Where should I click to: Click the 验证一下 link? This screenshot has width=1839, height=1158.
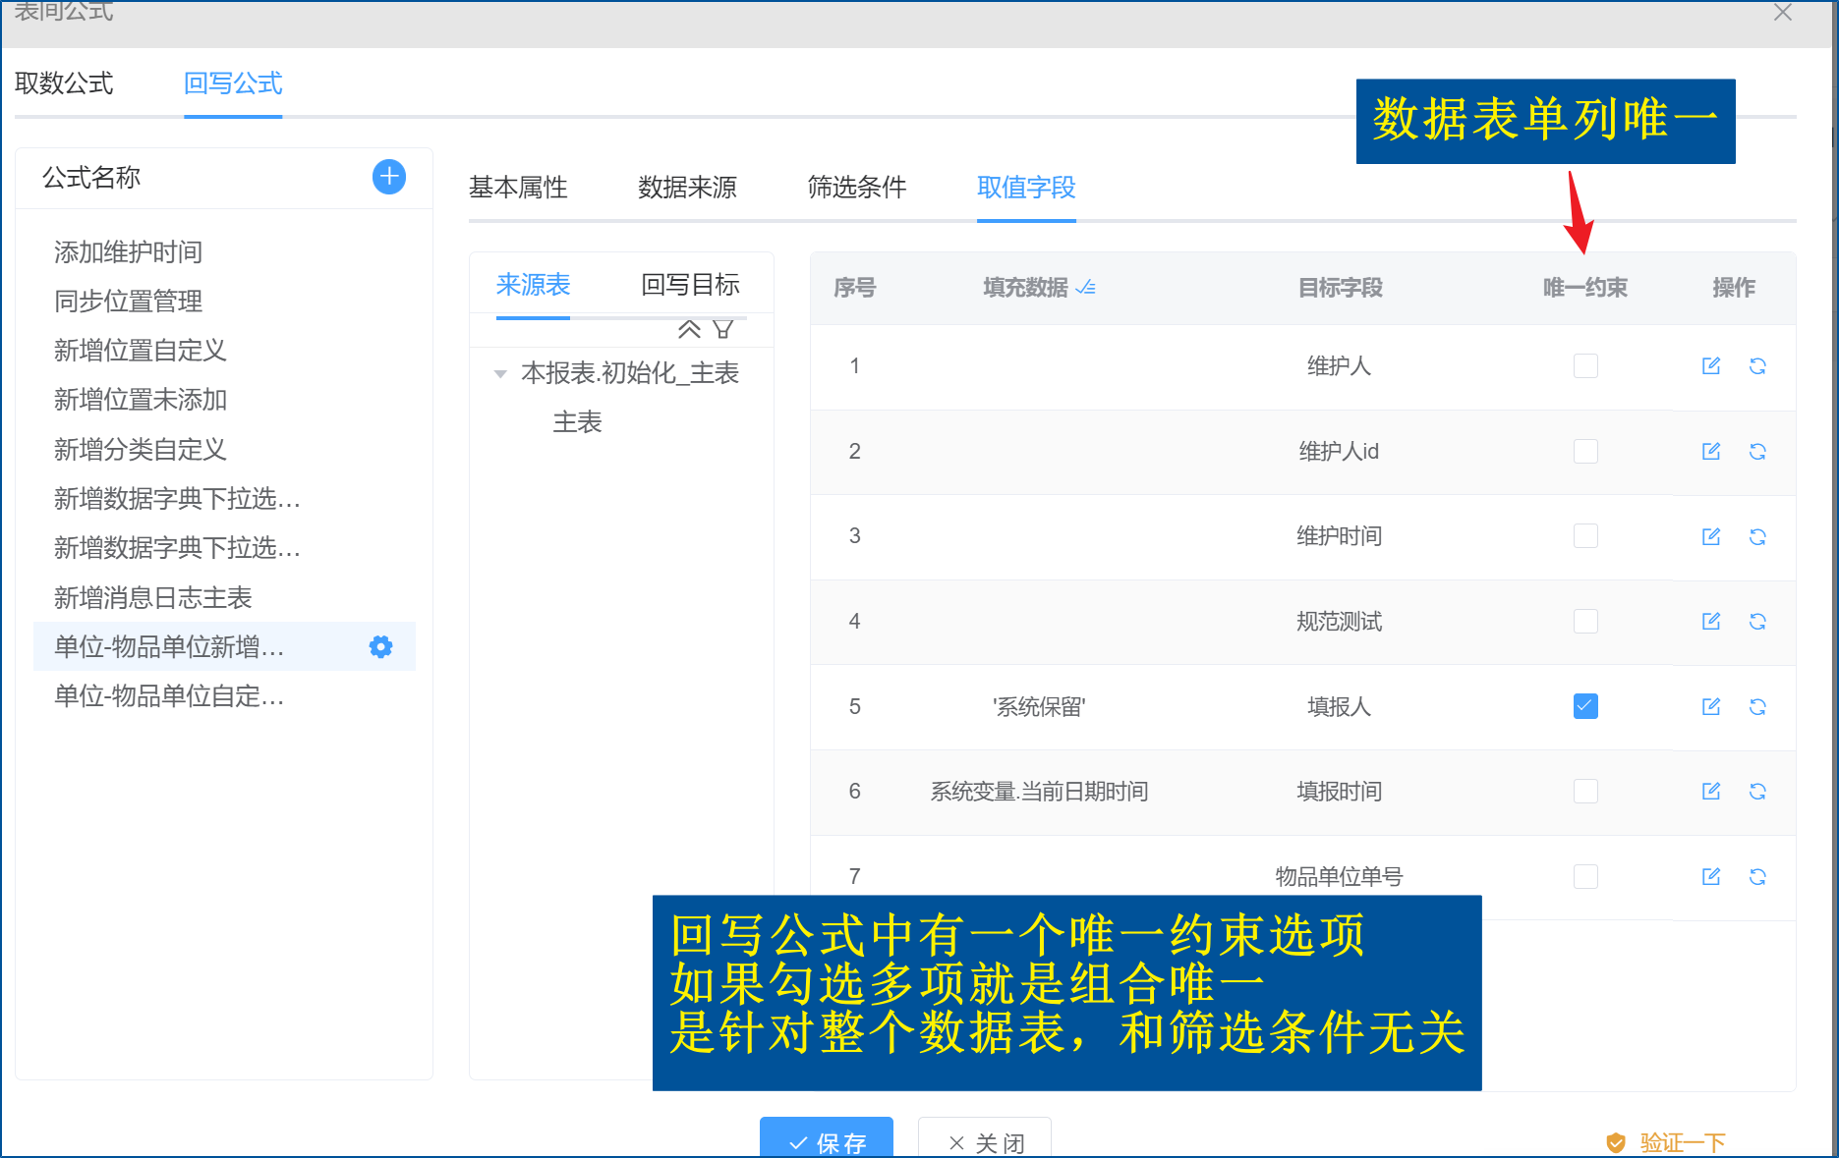[1667, 1142]
